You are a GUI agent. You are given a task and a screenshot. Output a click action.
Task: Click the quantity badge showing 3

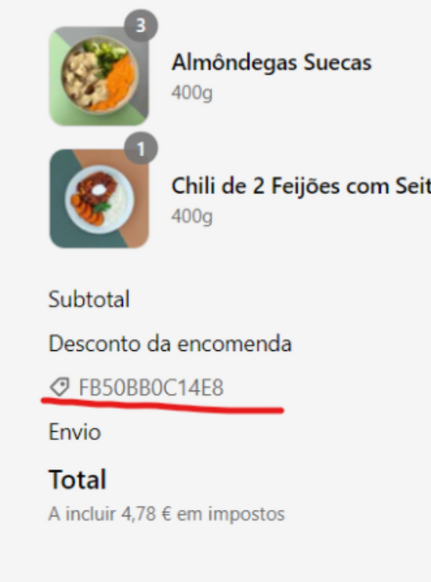[141, 26]
